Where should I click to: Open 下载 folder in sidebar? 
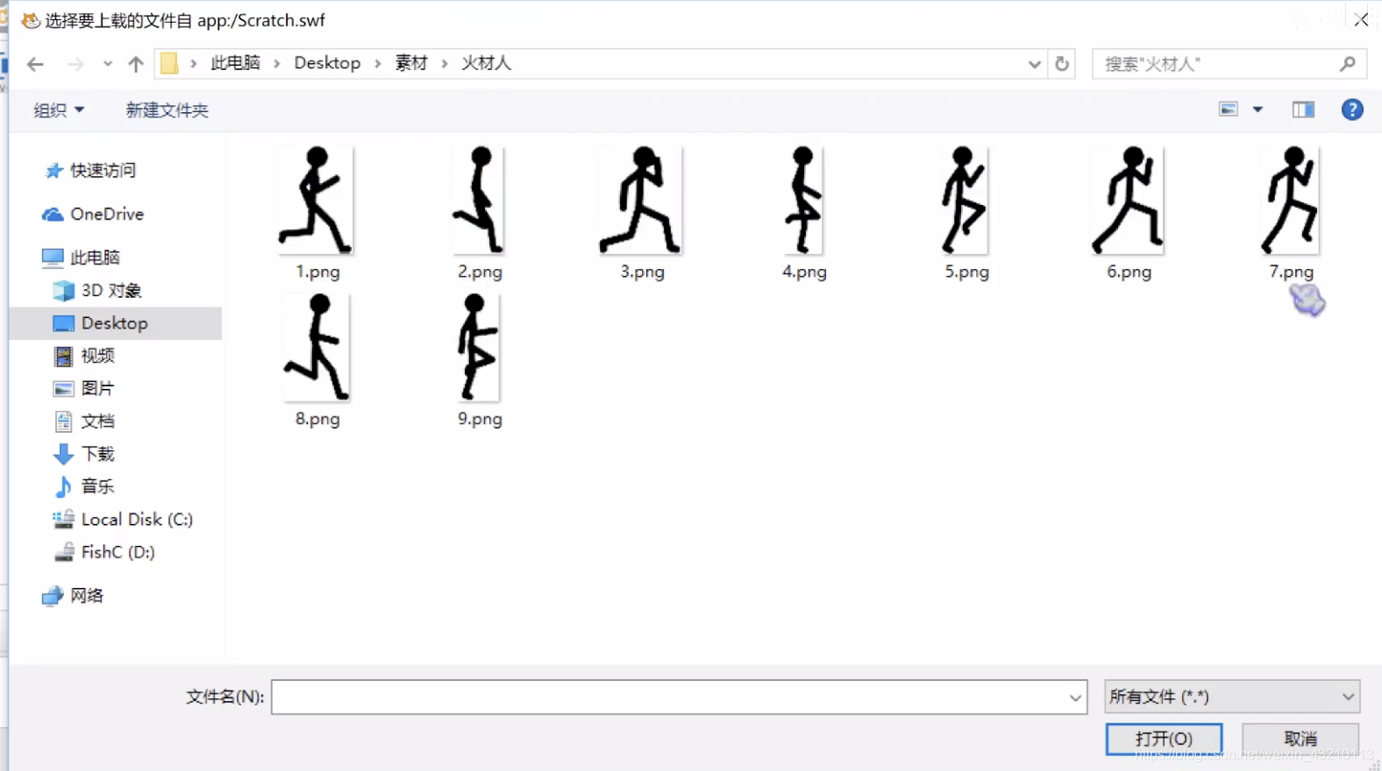tap(84, 454)
